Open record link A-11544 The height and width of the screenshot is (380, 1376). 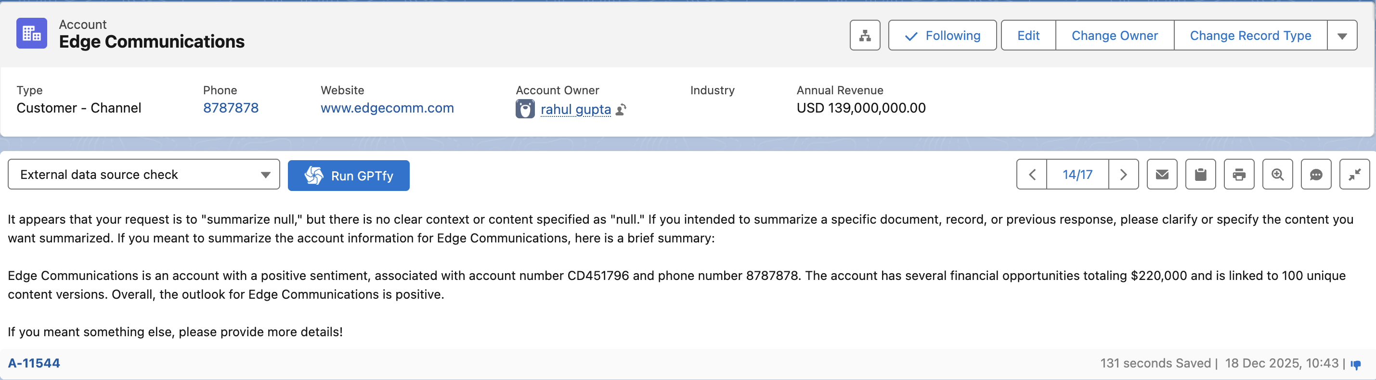(34, 364)
